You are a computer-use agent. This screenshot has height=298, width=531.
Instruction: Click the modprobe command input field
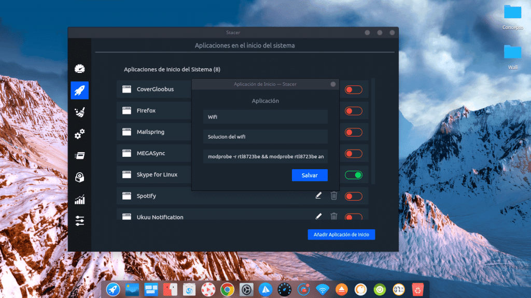coord(265,156)
